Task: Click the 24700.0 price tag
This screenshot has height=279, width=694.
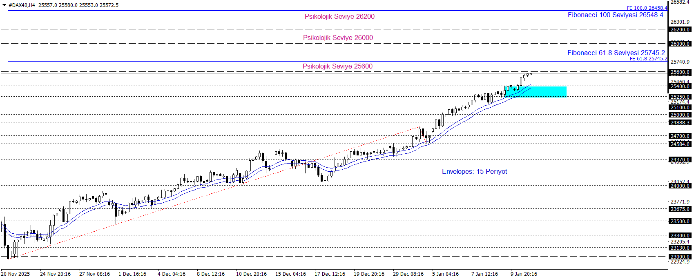Action: click(680, 136)
